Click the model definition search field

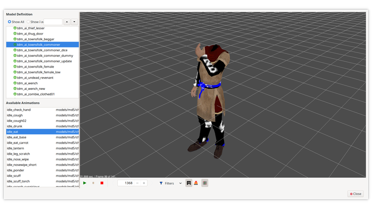pyautogui.click(x=53, y=22)
